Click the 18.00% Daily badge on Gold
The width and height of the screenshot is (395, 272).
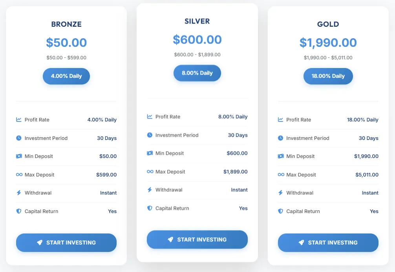point(328,76)
